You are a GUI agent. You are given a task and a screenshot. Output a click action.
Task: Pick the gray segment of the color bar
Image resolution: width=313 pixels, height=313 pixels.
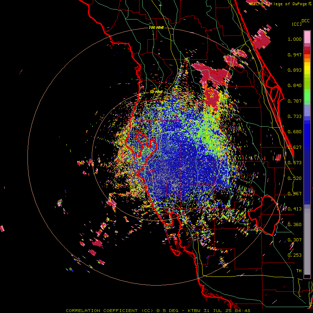click(x=307, y=242)
